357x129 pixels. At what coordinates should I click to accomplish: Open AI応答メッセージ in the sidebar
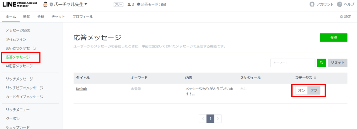point(19,66)
